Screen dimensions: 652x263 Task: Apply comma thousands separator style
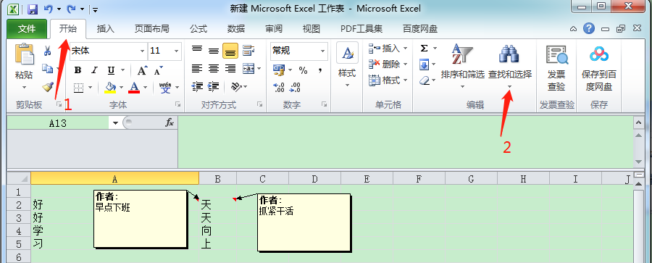click(x=319, y=70)
